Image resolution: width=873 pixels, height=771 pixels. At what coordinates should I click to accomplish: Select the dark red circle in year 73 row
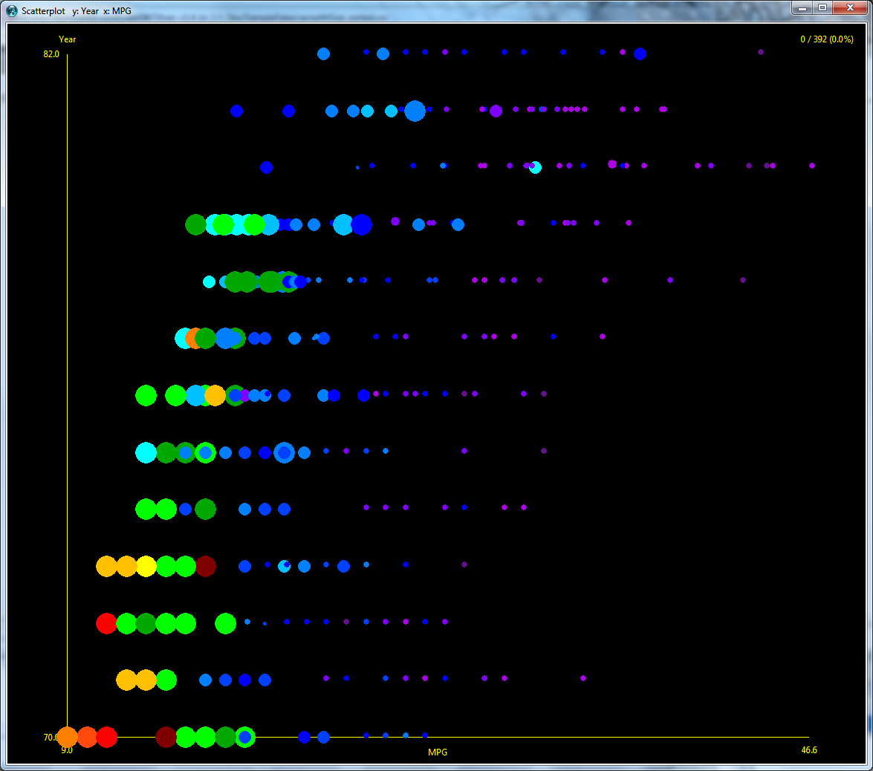206,567
